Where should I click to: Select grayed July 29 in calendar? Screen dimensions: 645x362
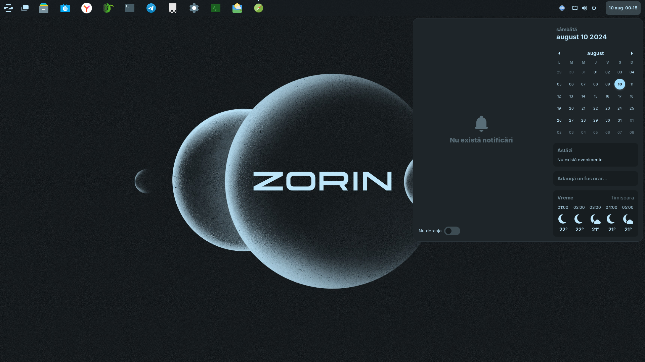[559, 72]
